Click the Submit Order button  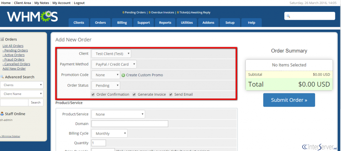click(x=289, y=100)
